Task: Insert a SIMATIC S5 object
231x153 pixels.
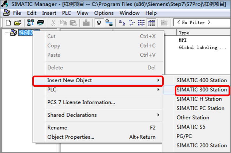Action: (x=197, y=127)
